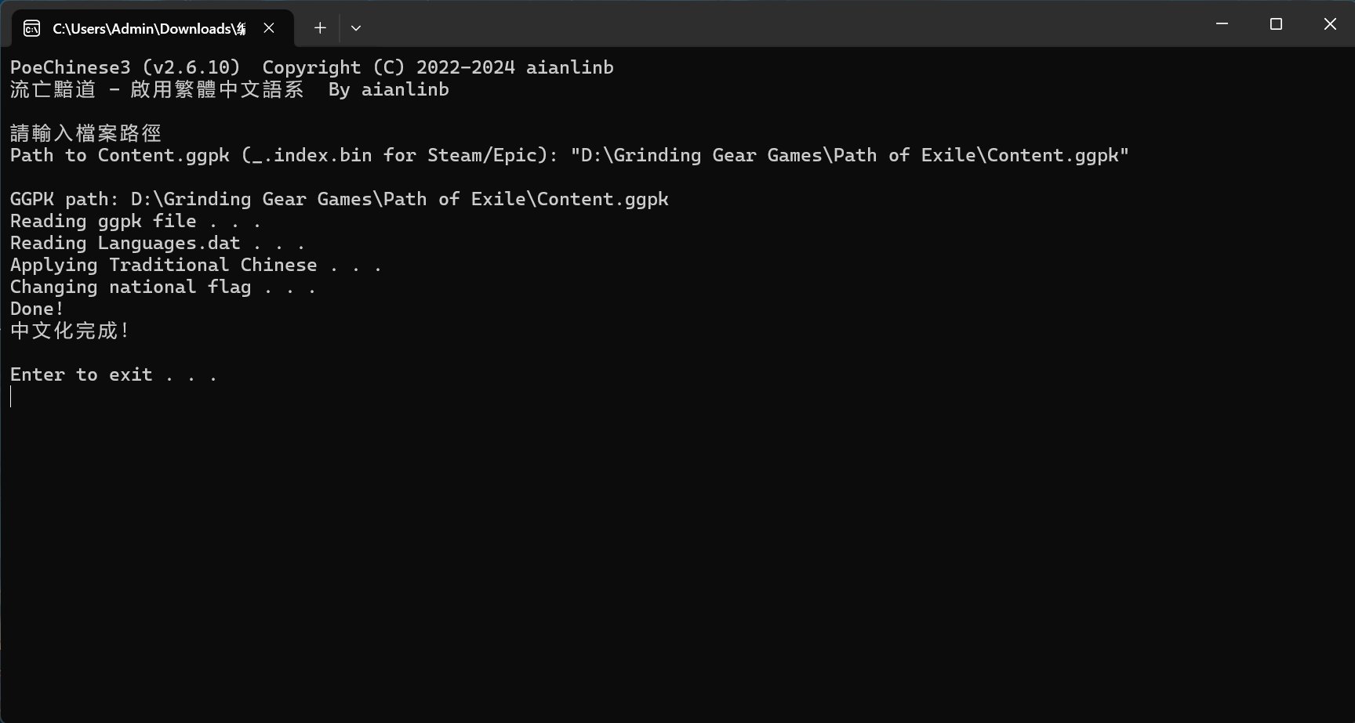Expand the new tab profiles dropdown chevron
This screenshot has height=723, width=1355.
tap(356, 28)
